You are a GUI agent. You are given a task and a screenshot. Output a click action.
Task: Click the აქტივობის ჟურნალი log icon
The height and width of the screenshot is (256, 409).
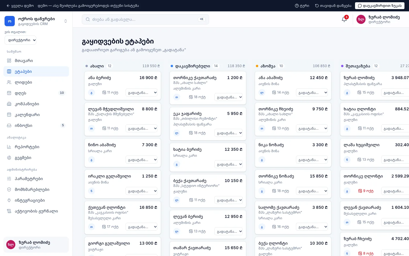point(9,211)
